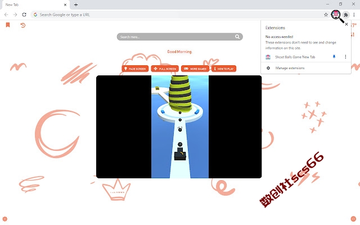Image resolution: width=360 pixels, height=225 pixels.
Task: Open more options for Shoot Balls extension
Action: coord(345,57)
